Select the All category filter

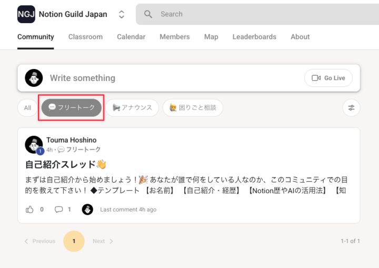point(27,107)
